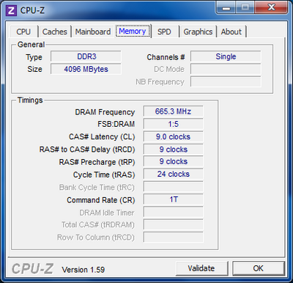Open the Graphics tab
Screen dimensions: 293x283
198,32
